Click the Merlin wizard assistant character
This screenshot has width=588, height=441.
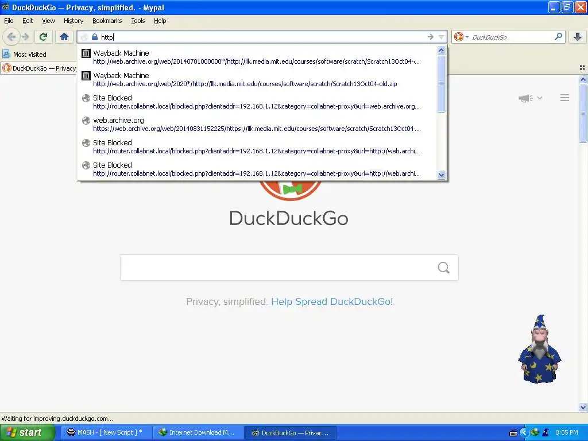tap(540, 349)
